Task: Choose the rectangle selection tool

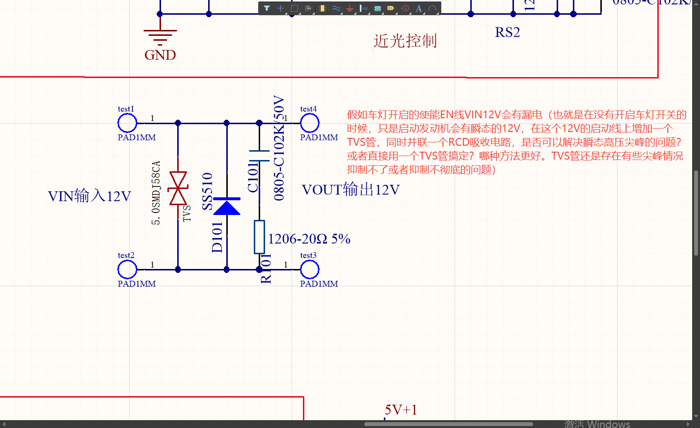Action: (x=295, y=8)
